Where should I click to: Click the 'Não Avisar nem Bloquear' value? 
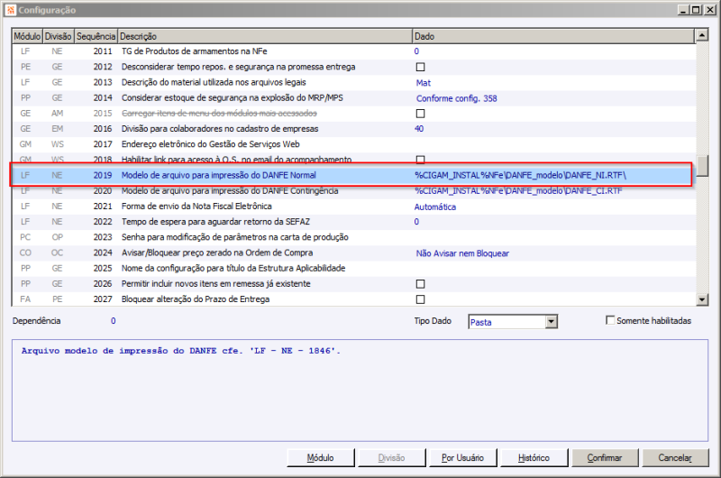(462, 253)
